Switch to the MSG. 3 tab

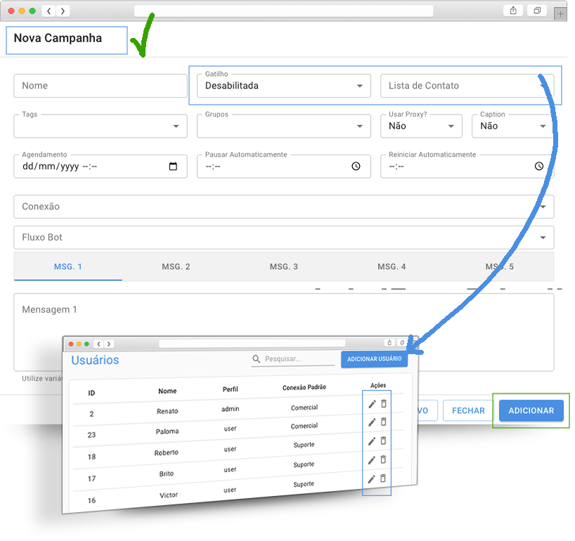284,267
